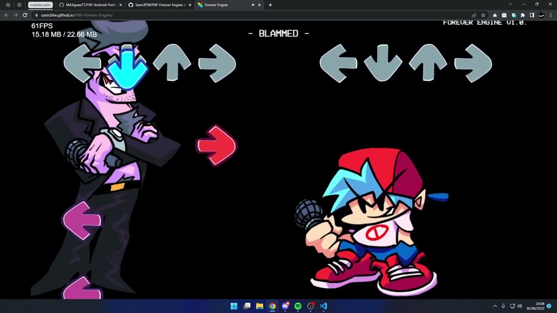This screenshot has height=313, width=557.
Task: Close the MAJigsaw77 GitHub tab
Action: [121, 5]
